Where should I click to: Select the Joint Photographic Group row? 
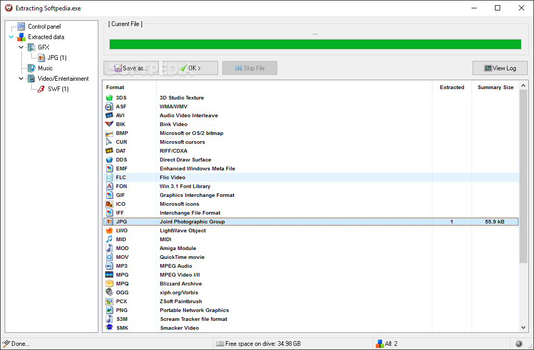(311, 221)
